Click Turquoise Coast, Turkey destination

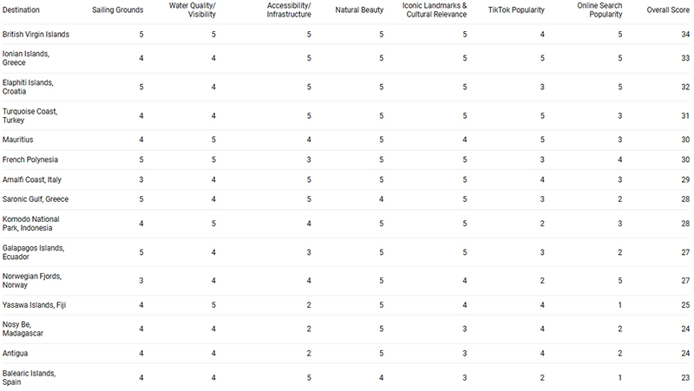pos(29,115)
